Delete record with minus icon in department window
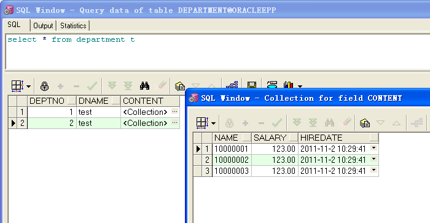Image resolution: width=430 pixels, height=223 pixels. [x=77, y=87]
